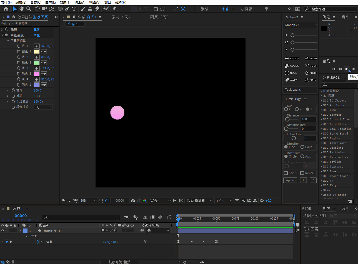Expand the 效果 row in timeline
Screen dimensions: 358x264
[x=26, y=236]
